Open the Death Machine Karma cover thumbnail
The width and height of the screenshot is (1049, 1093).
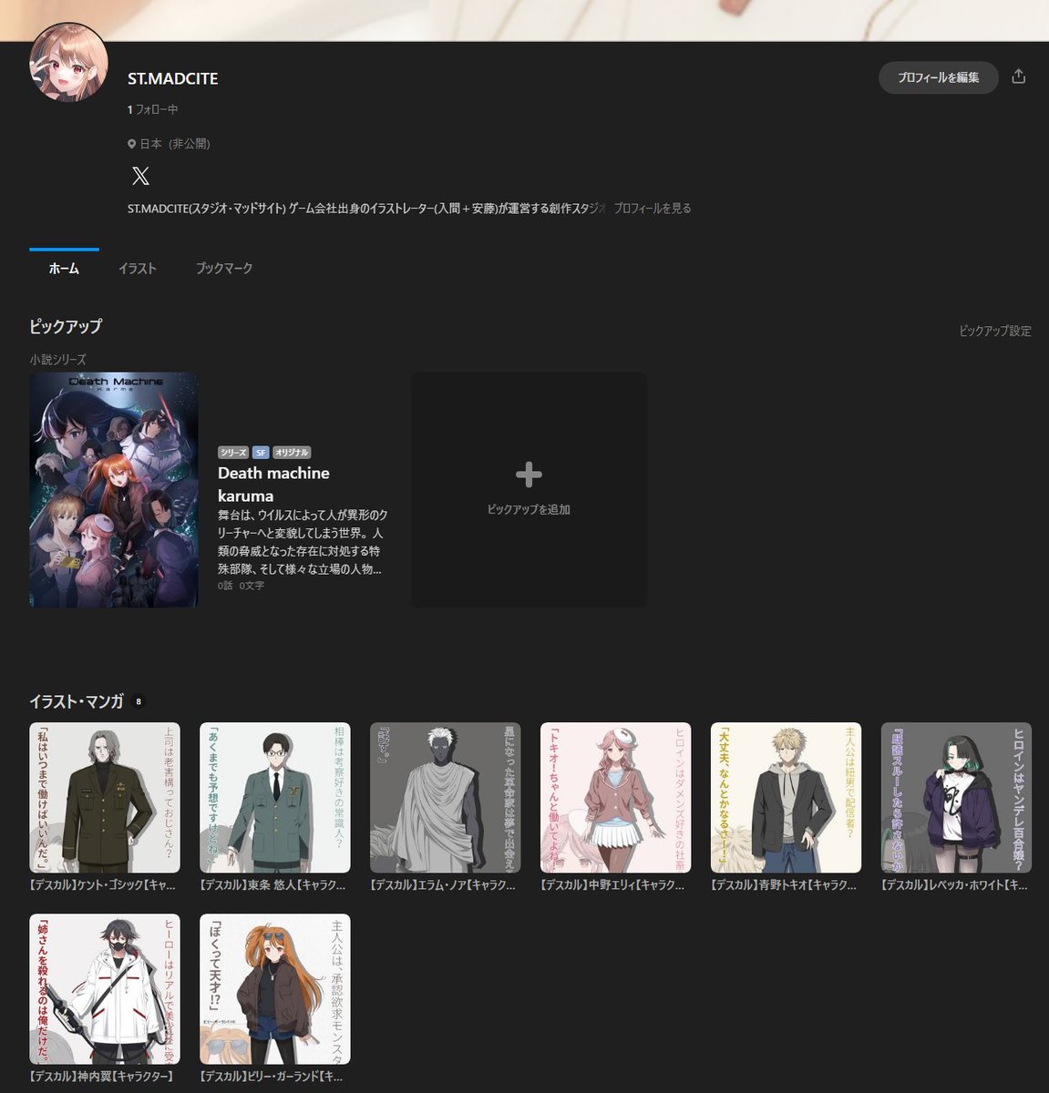pos(112,489)
